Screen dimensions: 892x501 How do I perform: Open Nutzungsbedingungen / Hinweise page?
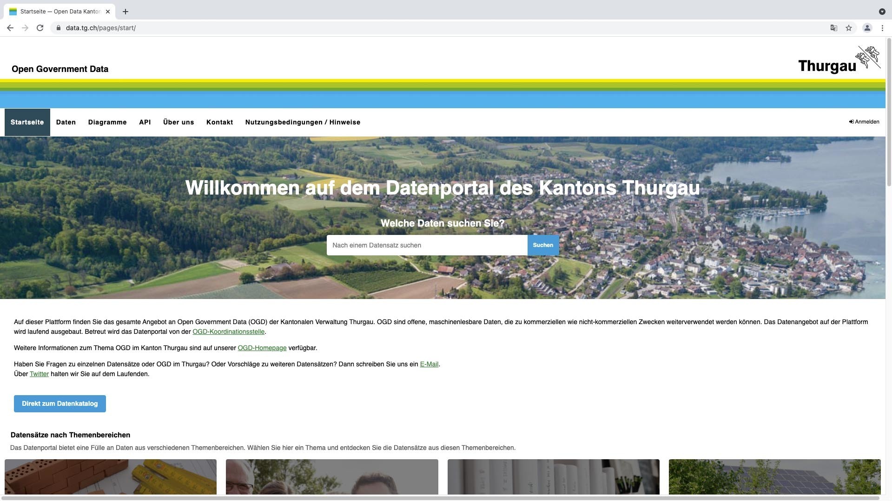pyautogui.click(x=303, y=122)
